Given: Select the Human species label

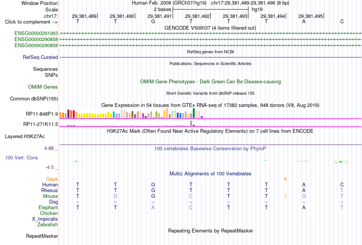Looking at the screenshot, I should [50, 185].
